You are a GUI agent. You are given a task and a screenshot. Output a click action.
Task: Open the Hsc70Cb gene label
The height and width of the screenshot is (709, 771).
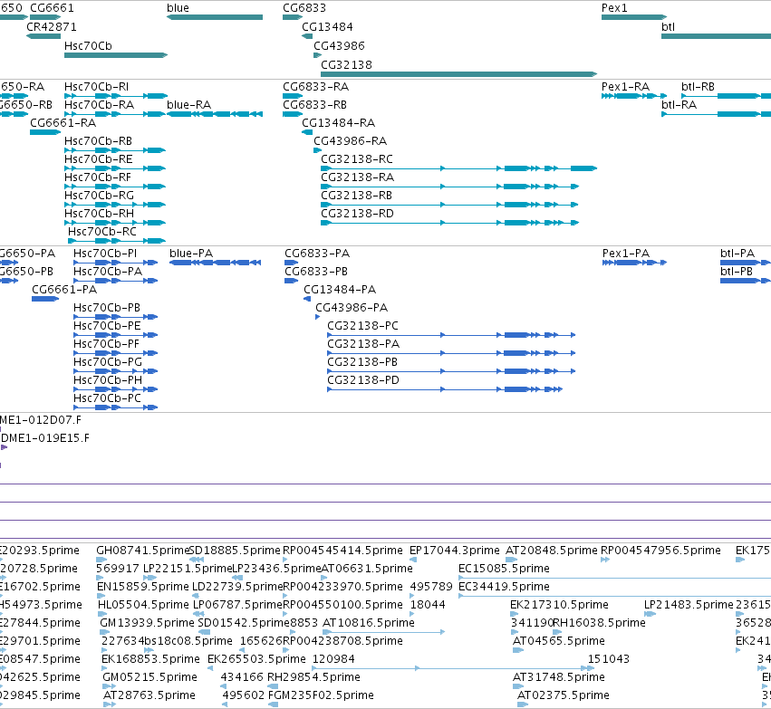(88, 45)
